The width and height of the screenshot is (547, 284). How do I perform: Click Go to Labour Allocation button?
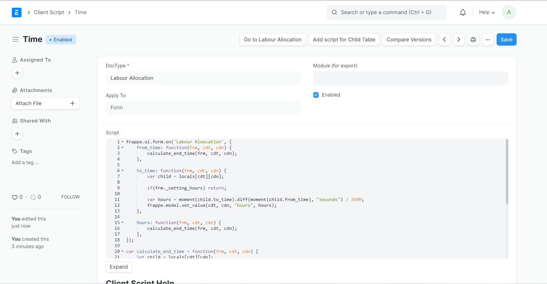point(273,39)
